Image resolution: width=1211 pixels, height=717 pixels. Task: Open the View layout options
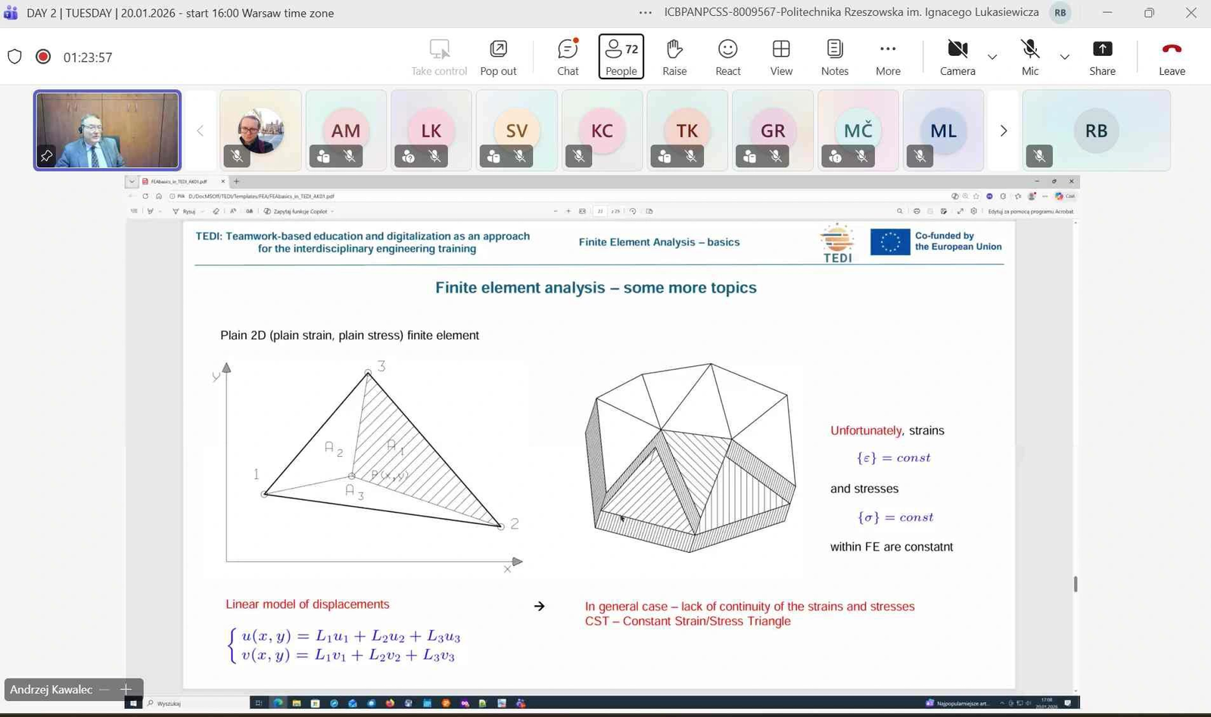tap(781, 57)
